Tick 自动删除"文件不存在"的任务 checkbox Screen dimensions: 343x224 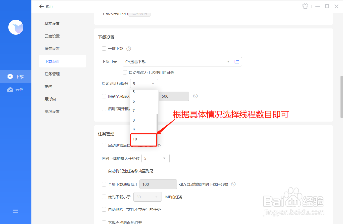[x=104, y=209]
